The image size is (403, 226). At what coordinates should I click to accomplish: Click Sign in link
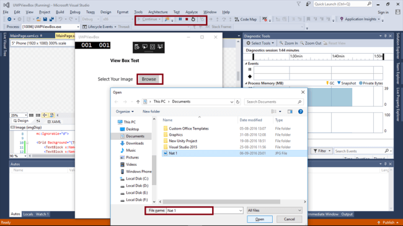tap(383, 12)
